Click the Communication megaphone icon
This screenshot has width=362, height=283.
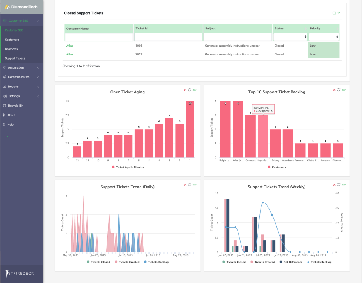coord(5,77)
